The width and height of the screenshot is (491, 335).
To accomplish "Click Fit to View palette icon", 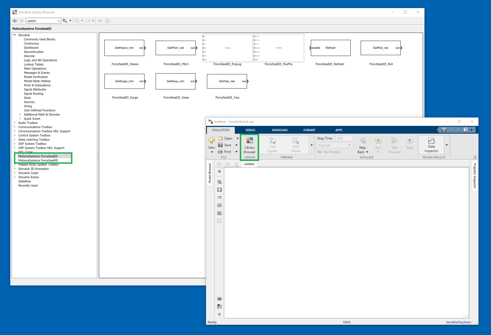I will point(219,190).
